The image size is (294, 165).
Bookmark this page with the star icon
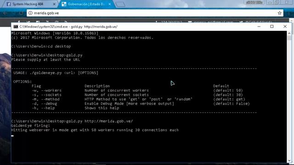[280, 13]
